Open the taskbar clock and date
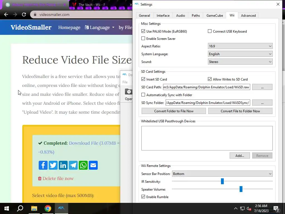 pyautogui.click(x=261, y=208)
